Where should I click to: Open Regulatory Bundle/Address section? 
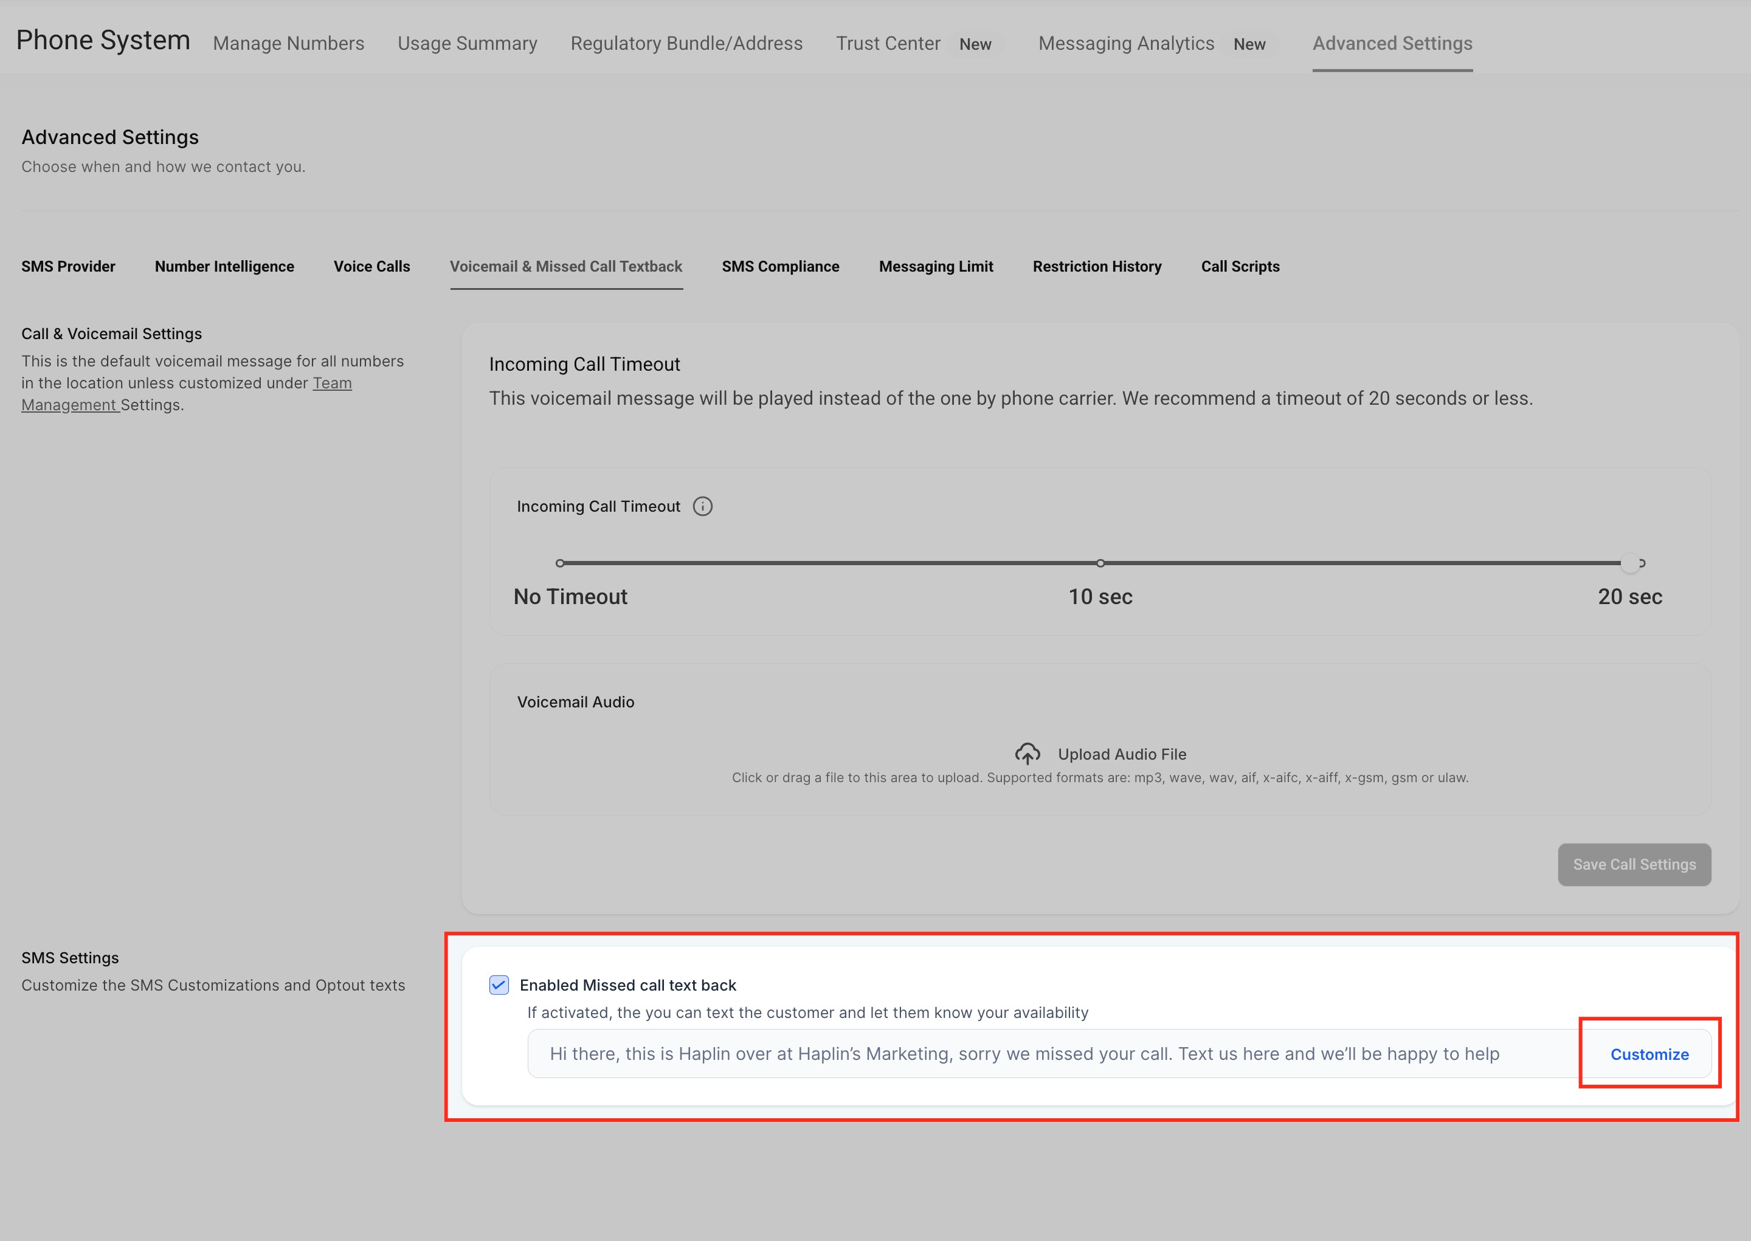coord(686,44)
